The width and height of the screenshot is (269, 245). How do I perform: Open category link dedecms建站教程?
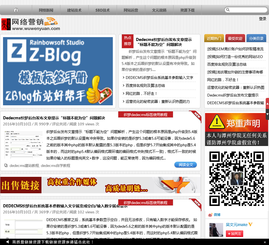click(24, 166)
